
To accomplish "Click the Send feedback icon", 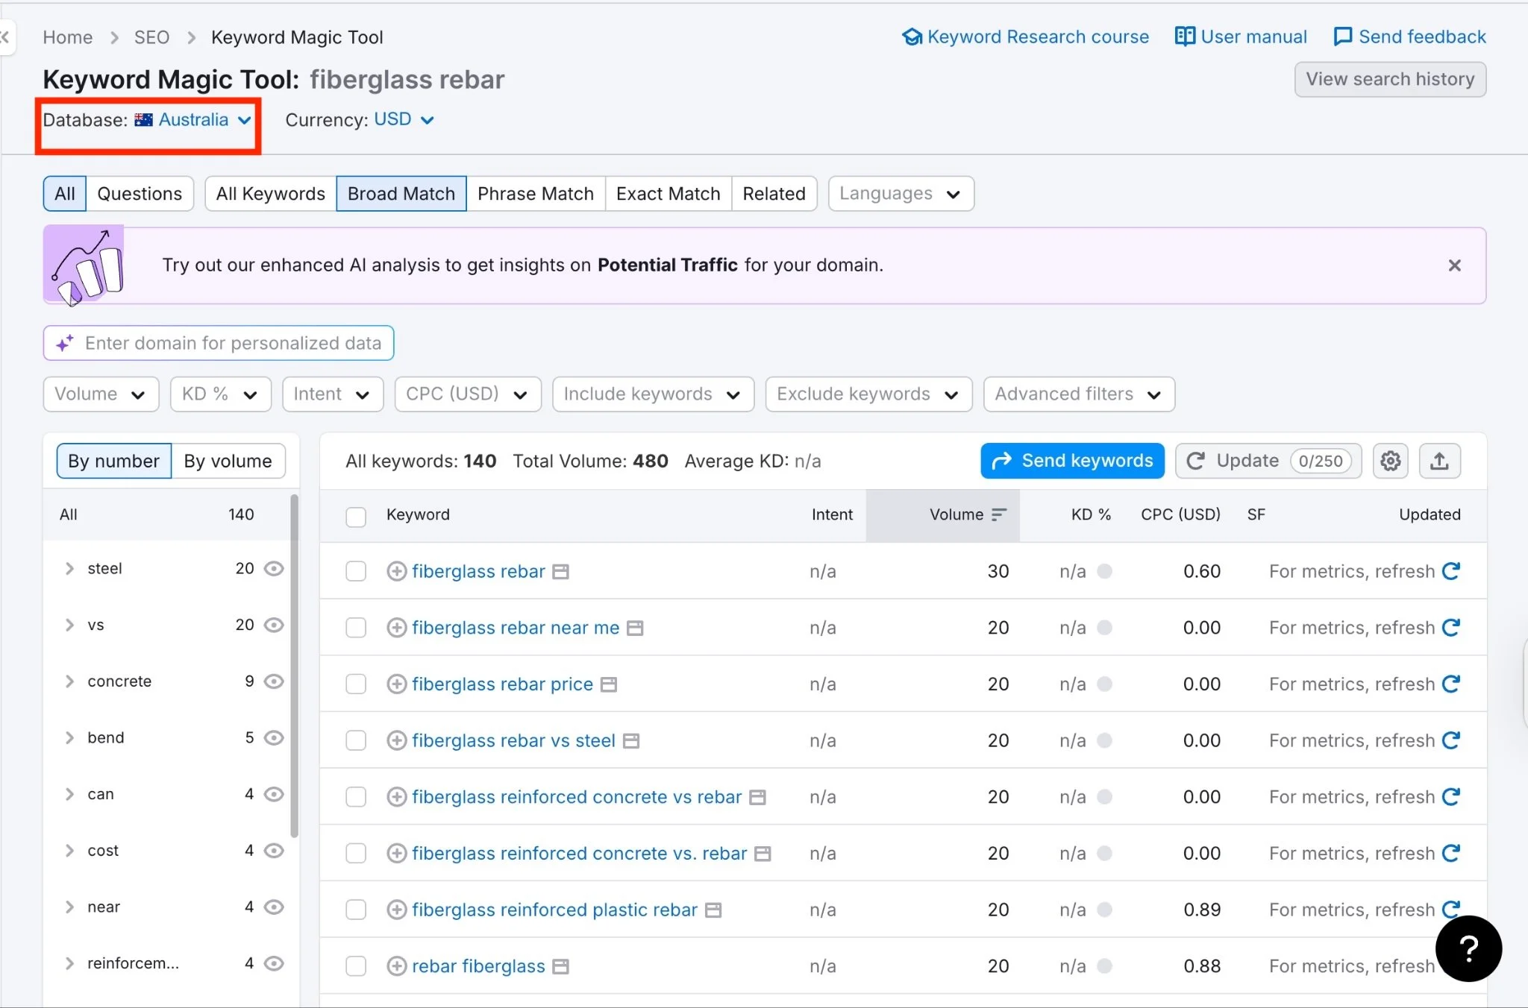I will [1342, 36].
